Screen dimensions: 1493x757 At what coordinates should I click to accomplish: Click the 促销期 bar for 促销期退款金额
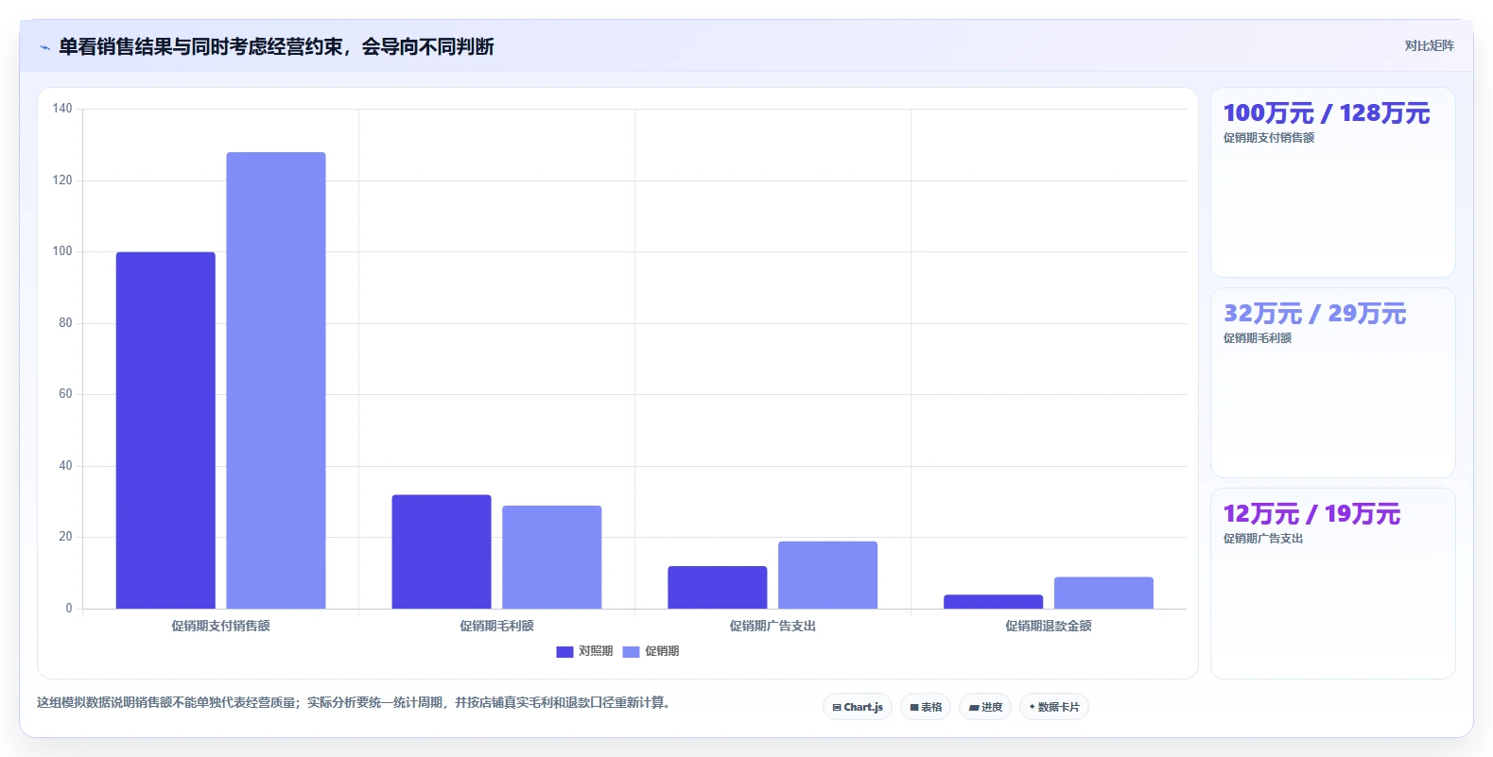click(x=1104, y=594)
